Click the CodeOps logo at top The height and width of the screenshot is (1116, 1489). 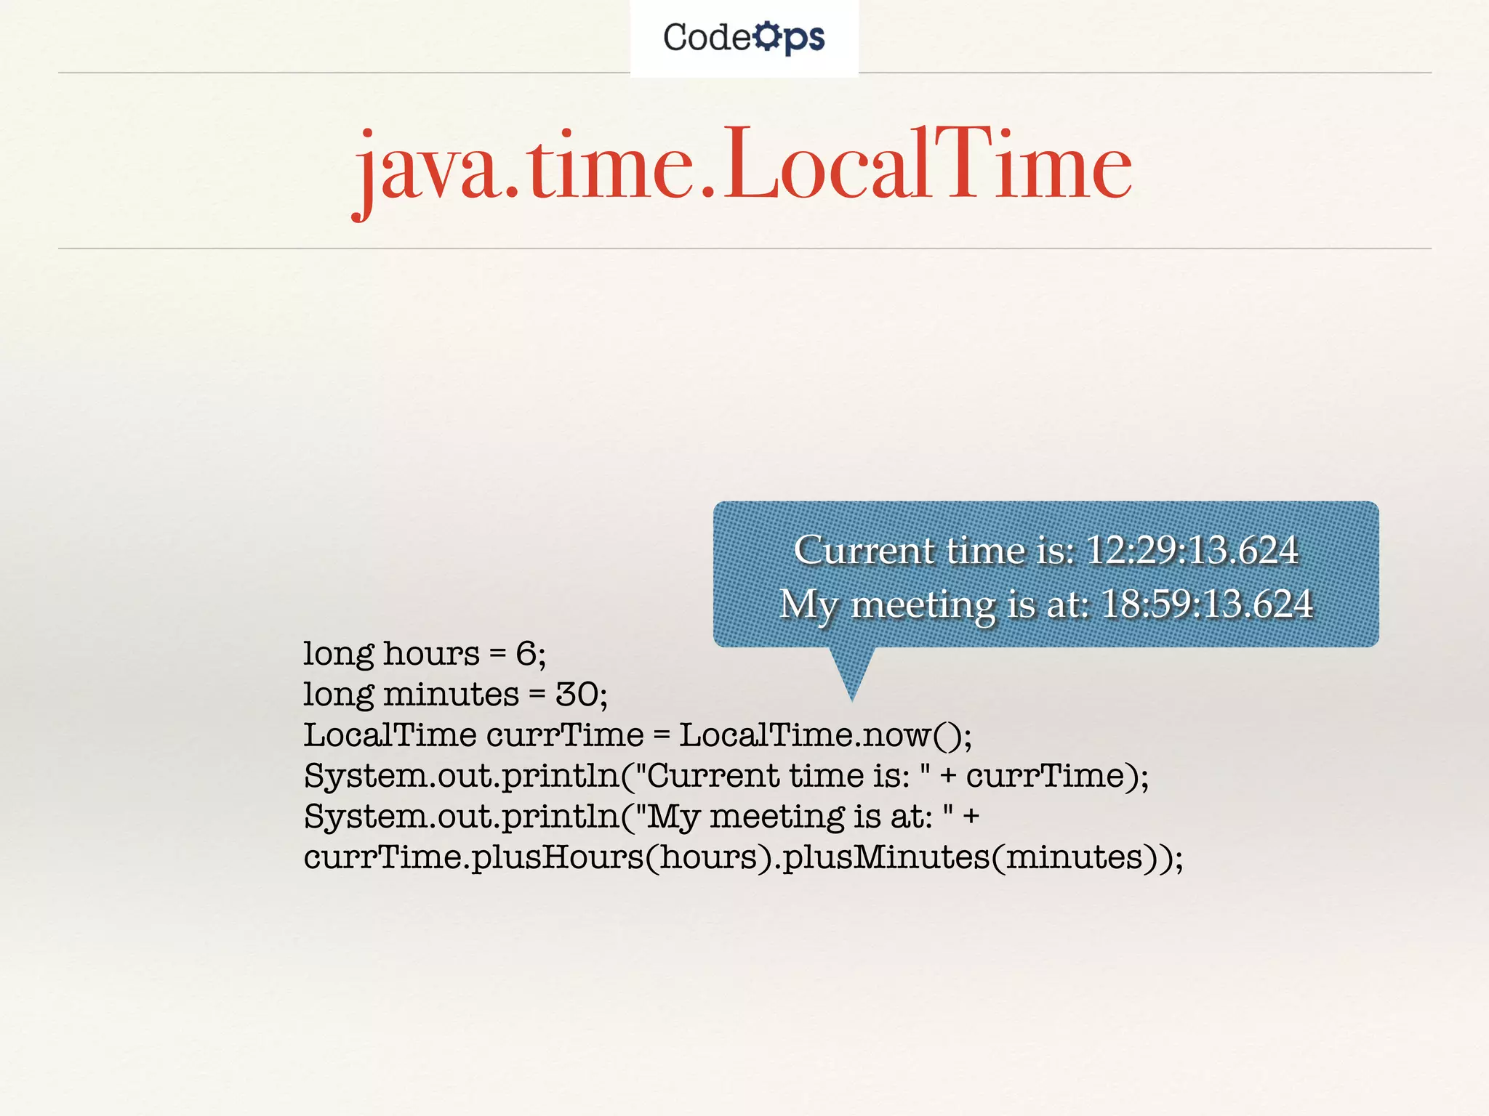pos(744,38)
